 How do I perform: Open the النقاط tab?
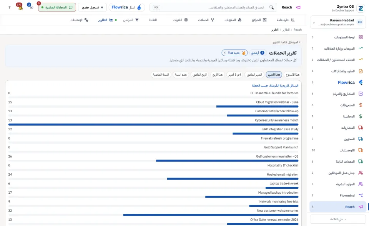(153, 20)
